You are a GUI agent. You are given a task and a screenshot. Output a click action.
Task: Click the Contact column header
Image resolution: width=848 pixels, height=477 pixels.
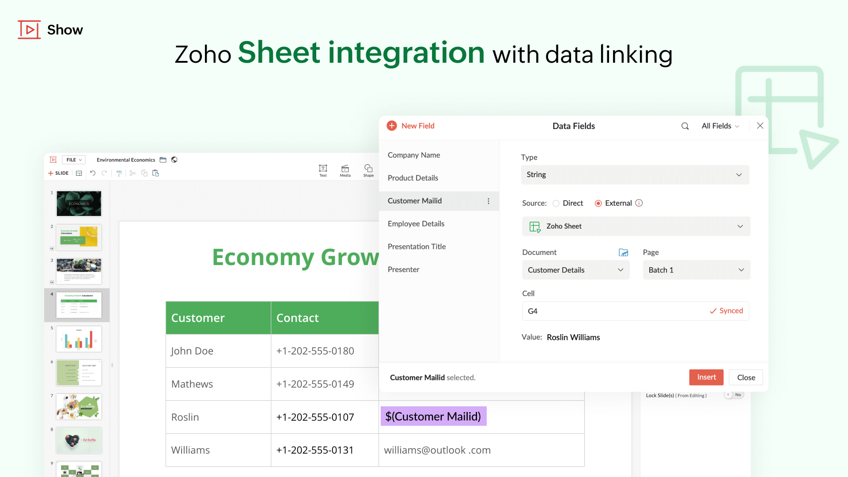coord(325,318)
